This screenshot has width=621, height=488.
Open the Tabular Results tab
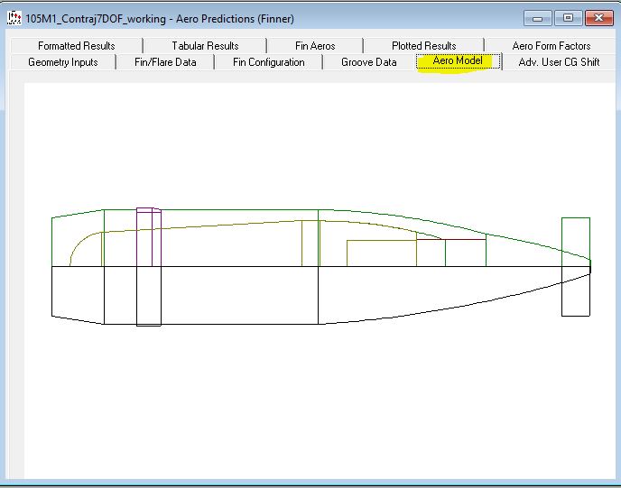205,46
